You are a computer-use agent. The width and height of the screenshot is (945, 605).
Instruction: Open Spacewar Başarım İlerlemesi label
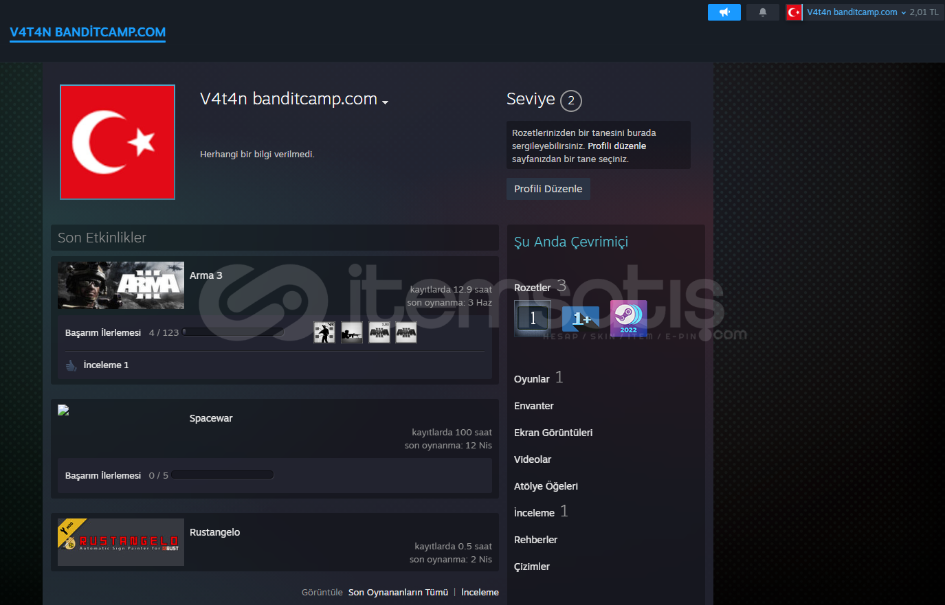[103, 475]
